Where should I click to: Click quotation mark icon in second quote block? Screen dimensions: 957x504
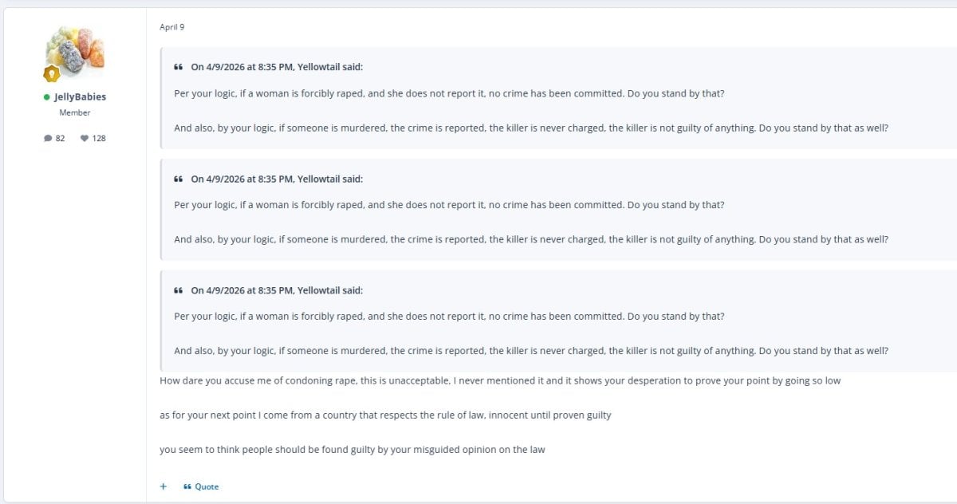point(179,179)
